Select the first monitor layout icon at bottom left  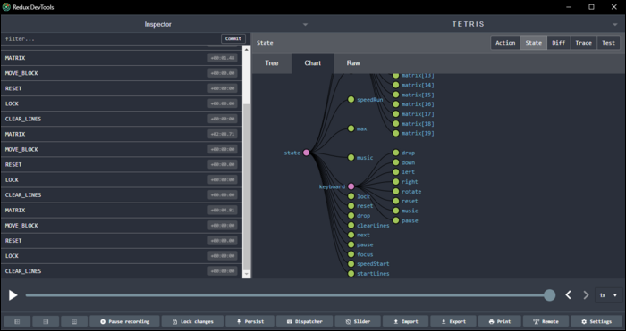pyautogui.click(x=17, y=321)
